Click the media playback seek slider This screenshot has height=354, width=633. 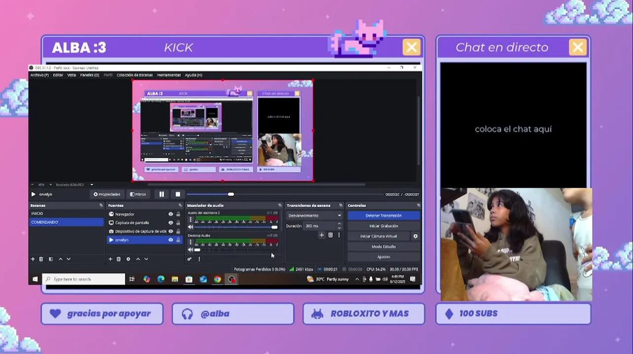pyautogui.click(x=285, y=194)
